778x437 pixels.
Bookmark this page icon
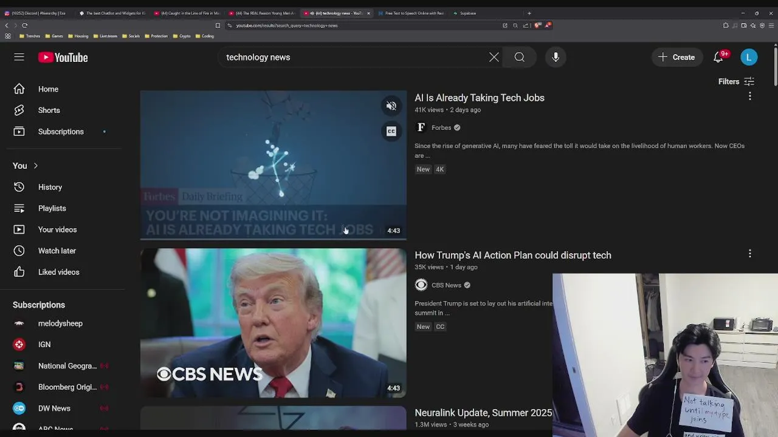(x=218, y=25)
